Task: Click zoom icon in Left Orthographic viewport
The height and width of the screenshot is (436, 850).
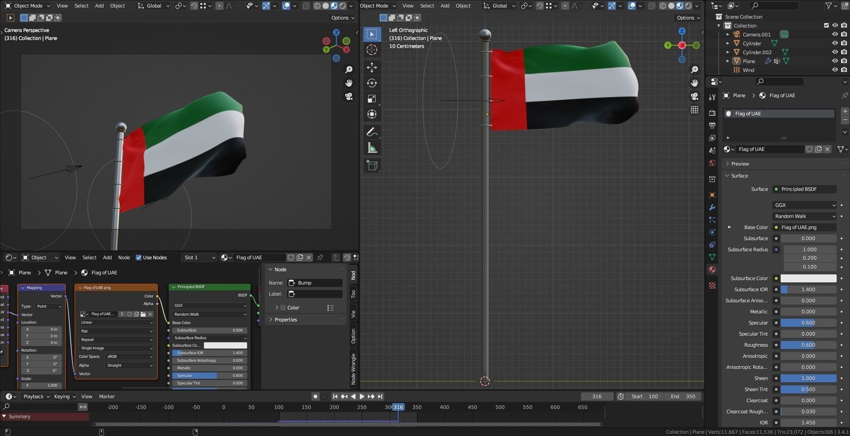Action: pyautogui.click(x=694, y=70)
